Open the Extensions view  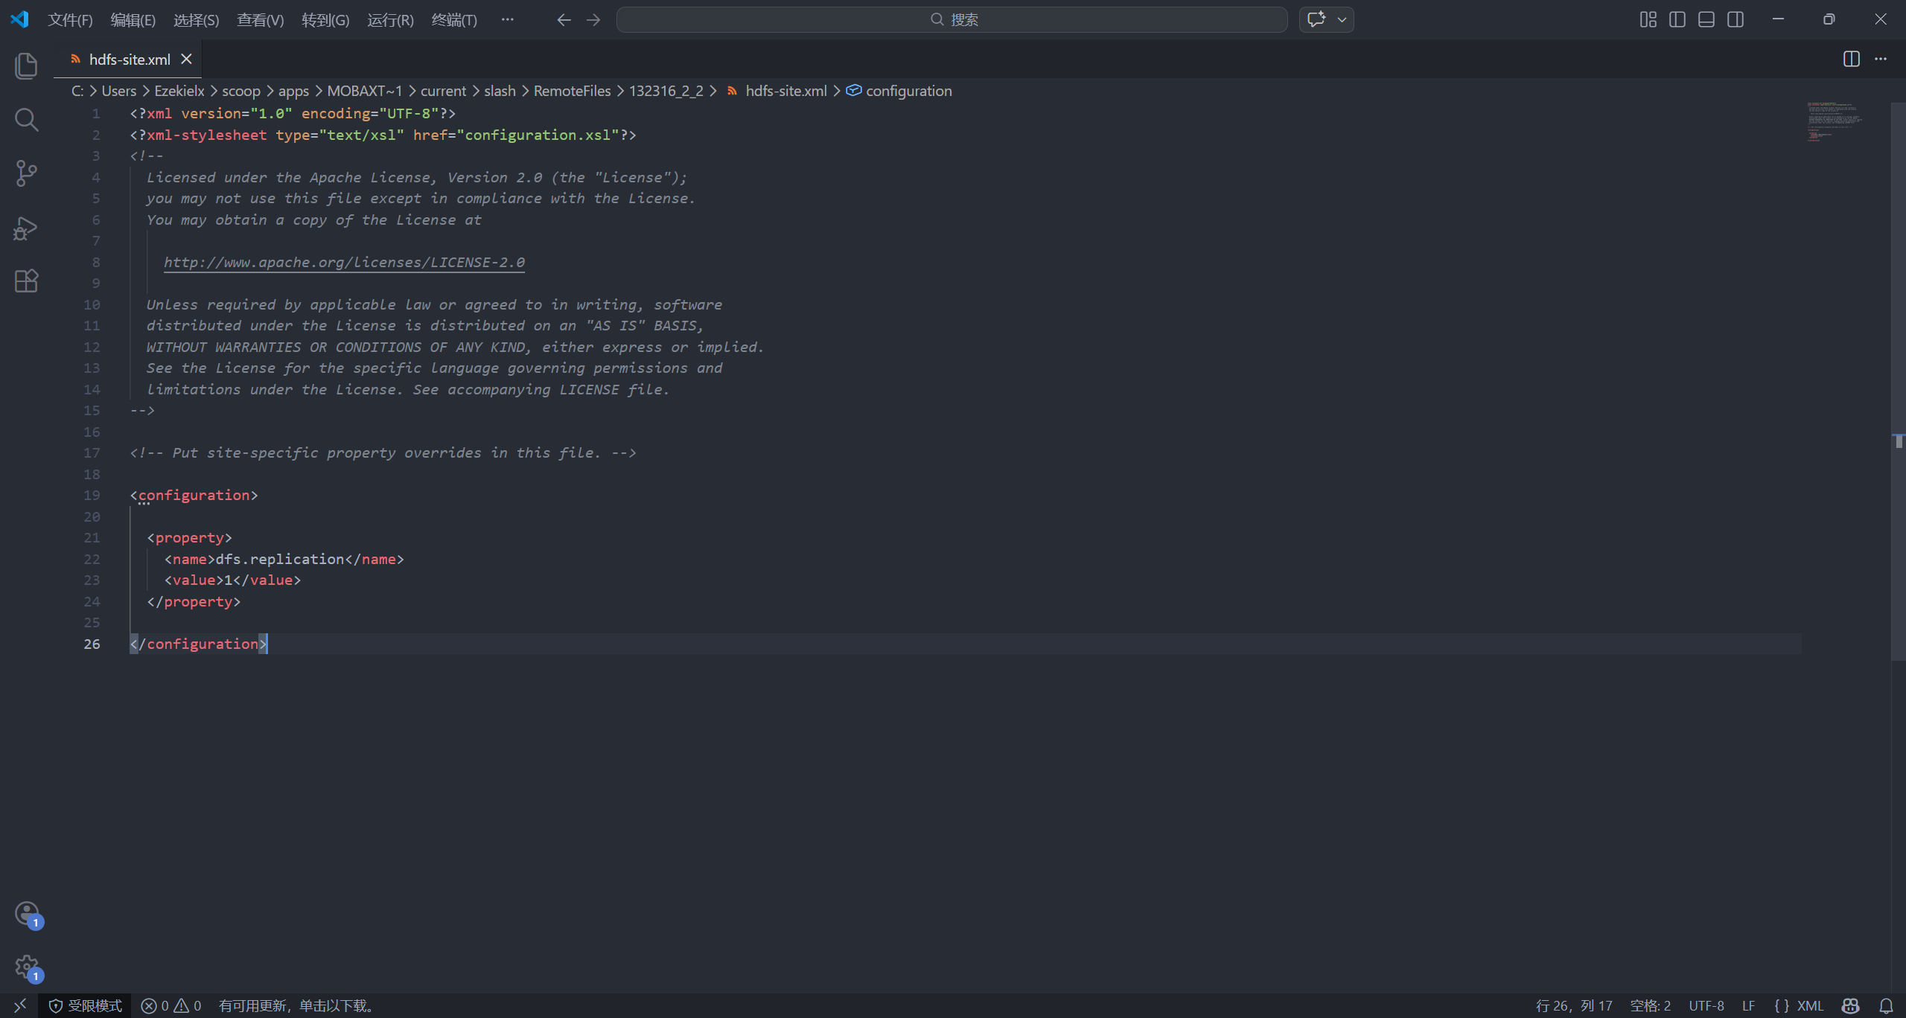(26, 281)
